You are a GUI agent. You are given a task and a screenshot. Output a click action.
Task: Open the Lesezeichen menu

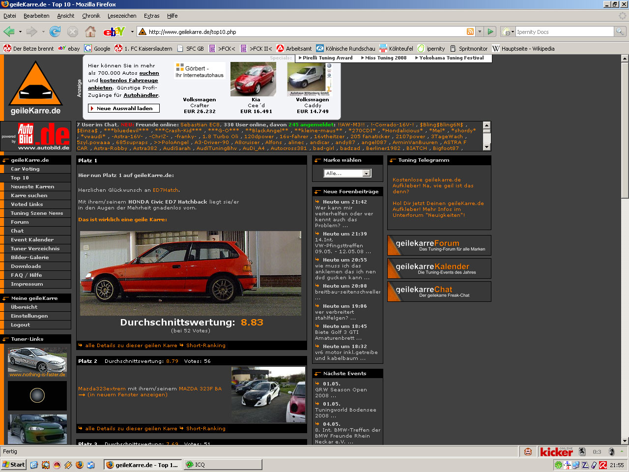122,16
